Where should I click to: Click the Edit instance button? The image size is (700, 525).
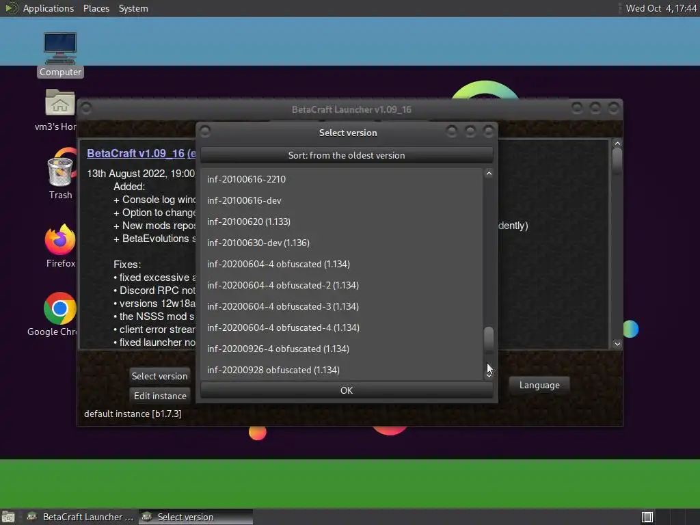pyautogui.click(x=160, y=396)
